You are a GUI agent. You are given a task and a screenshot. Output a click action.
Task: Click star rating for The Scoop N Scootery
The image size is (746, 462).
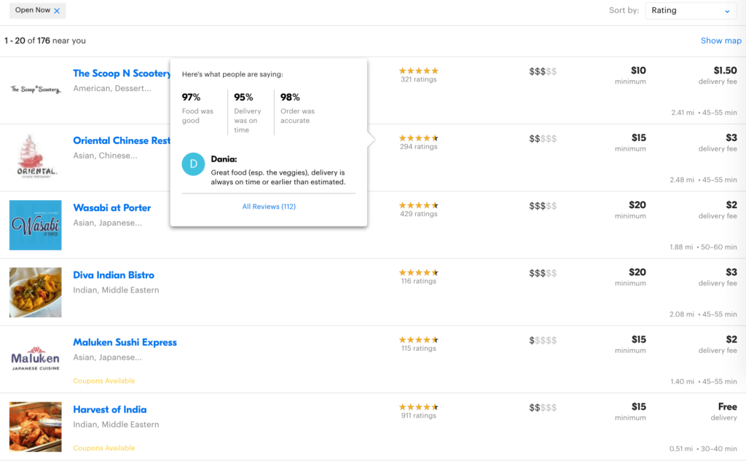pyautogui.click(x=418, y=71)
